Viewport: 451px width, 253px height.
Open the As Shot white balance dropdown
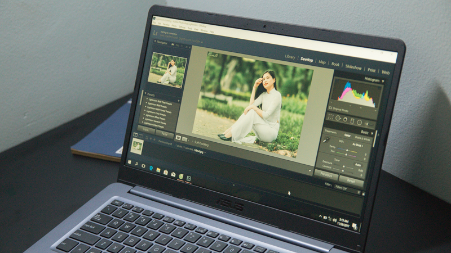[x=357, y=145]
